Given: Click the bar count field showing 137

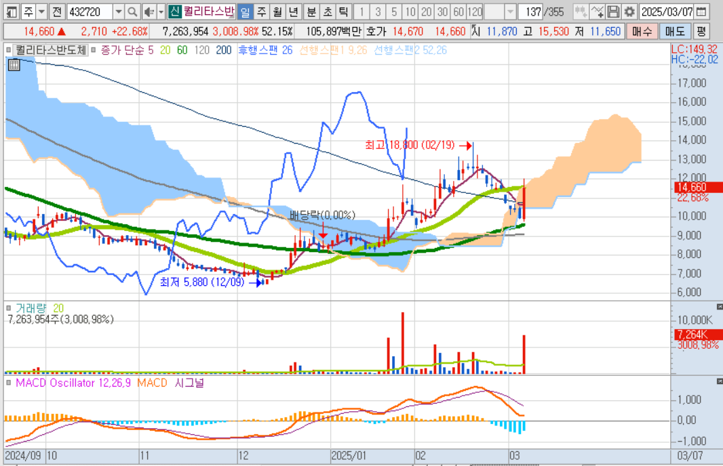Looking at the screenshot, I should pyautogui.click(x=531, y=12).
